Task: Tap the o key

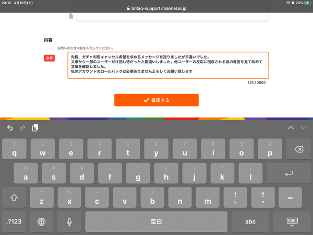Action: (242, 149)
